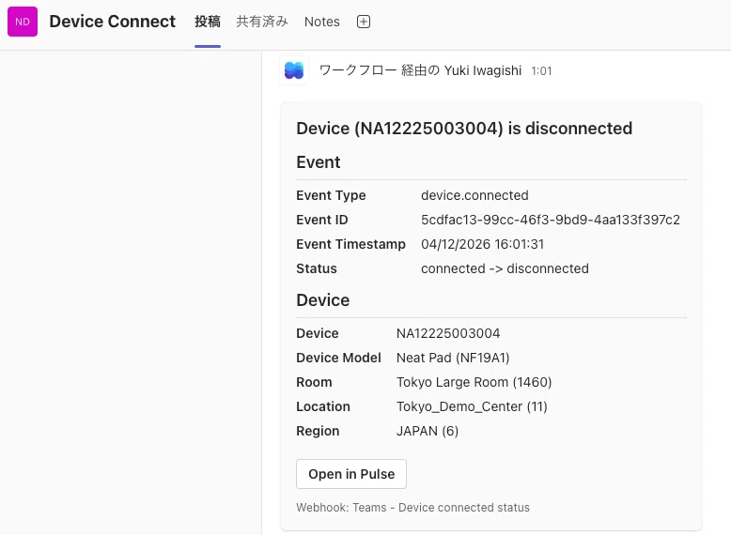Select room value Tokyo Large Room (1460)
The width and height of the screenshot is (731, 535).
click(474, 382)
